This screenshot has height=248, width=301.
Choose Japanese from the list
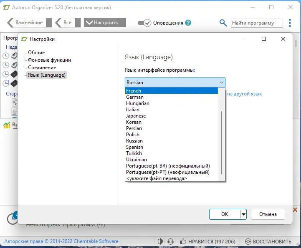point(172,116)
